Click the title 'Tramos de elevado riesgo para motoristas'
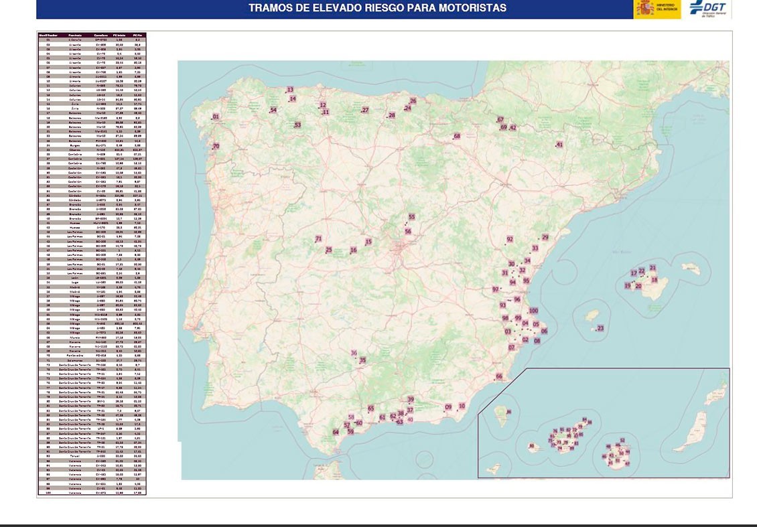The image size is (757, 527). (378, 8)
